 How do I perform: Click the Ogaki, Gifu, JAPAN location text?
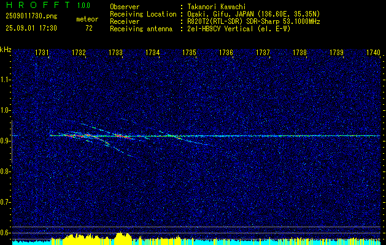[x=253, y=14]
